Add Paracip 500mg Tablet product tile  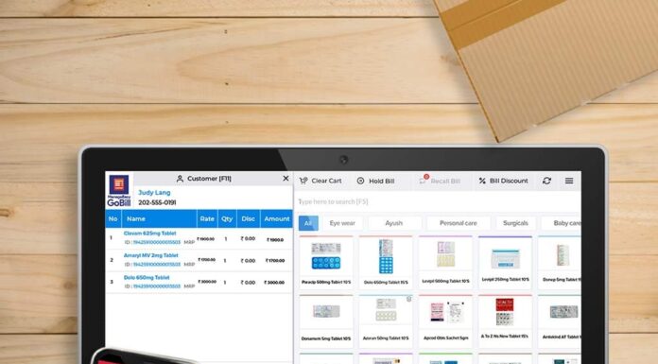pos(326,262)
